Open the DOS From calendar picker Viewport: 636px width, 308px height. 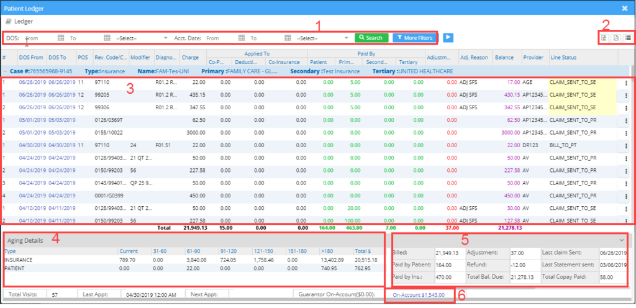pyautogui.click(x=61, y=38)
